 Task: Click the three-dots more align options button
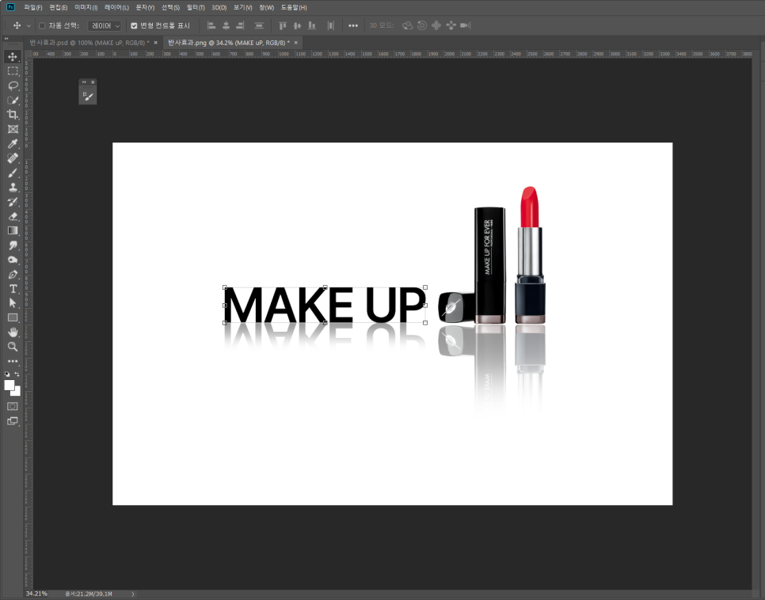click(353, 25)
